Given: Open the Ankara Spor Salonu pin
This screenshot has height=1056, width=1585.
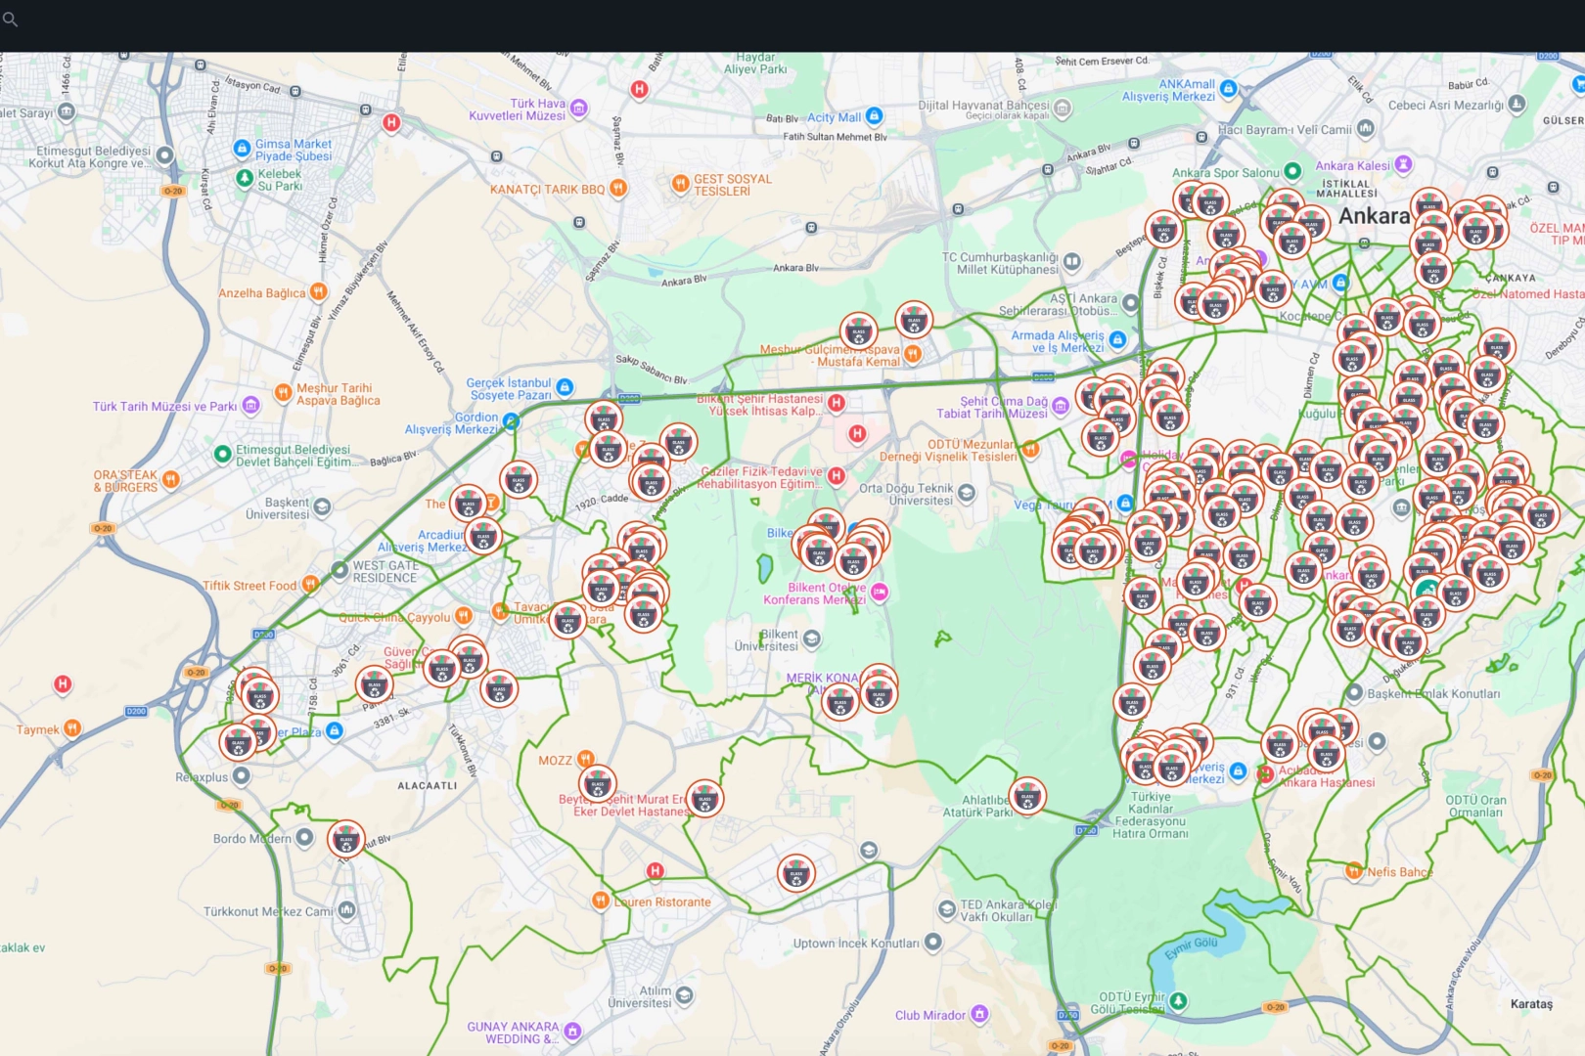Looking at the screenshot, I should [x=1292, y=171].
